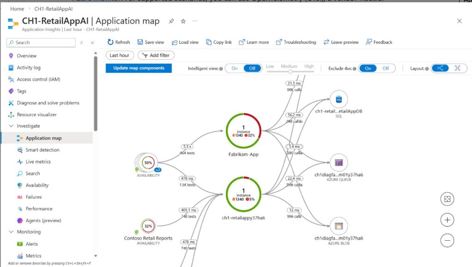
Task: Click the Exclude 4xx info icon
Action: (x=354, y=69)
